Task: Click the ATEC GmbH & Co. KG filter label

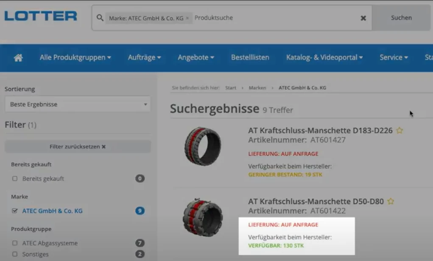Action: (52, 211)
